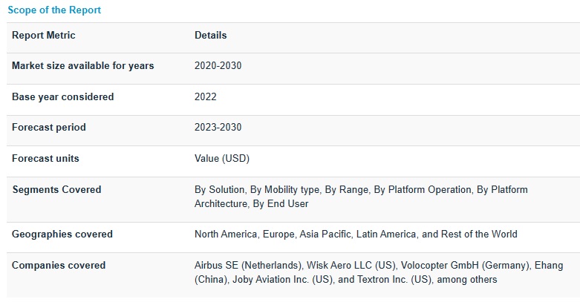Select the 'Geographies covered' row label
The width and height of the screenshot is (580, 305).
[x=62, y=235]
